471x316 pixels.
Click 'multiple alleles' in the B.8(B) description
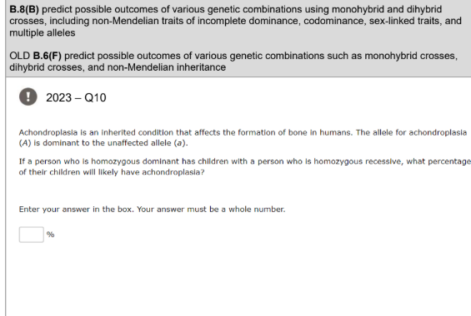click(43, 32)
